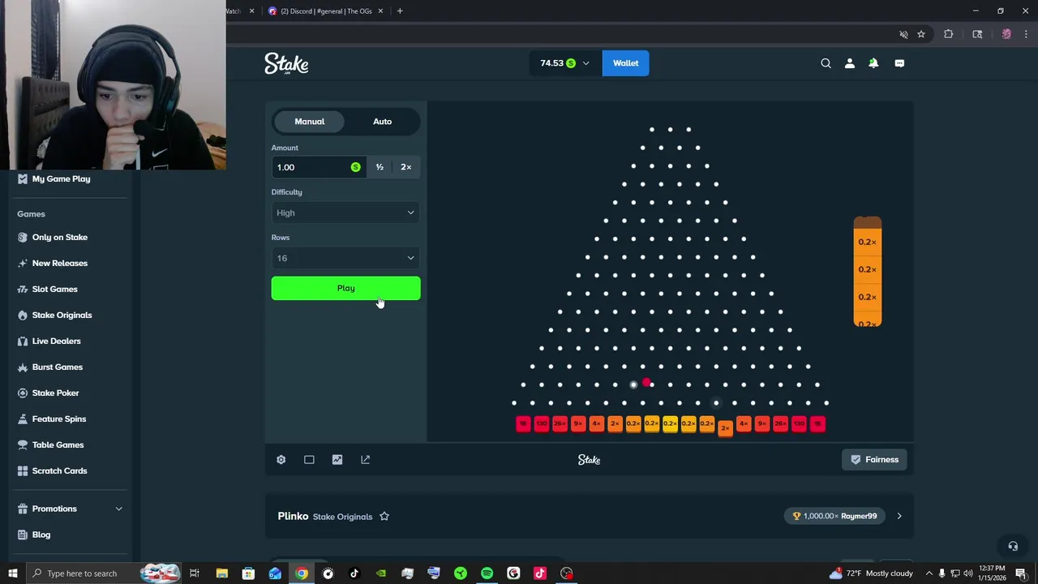Click the Stake logo in the header
This screenshot has width=1038, height=584.
[x=286, y=64]
